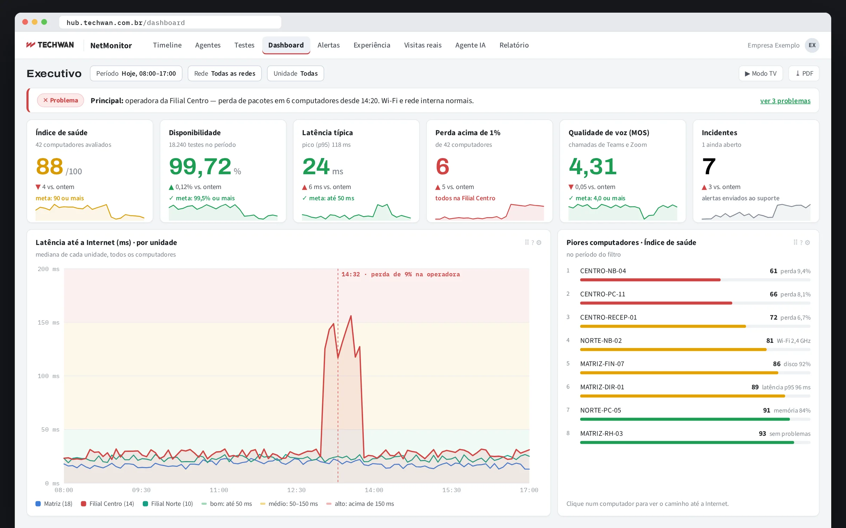This screenshot has width=846, height=528.
Task: Open the Qualidade de voz (MOS) card
Action: tap(623, 171)
